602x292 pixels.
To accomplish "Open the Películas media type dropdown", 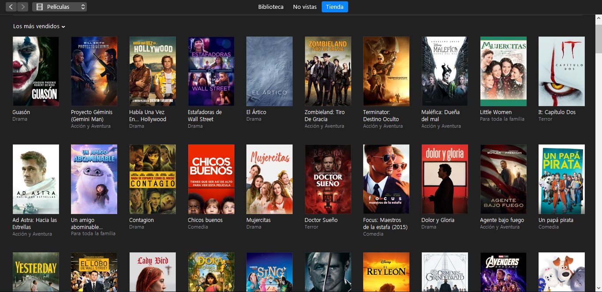I will click(x=59, y=7).
